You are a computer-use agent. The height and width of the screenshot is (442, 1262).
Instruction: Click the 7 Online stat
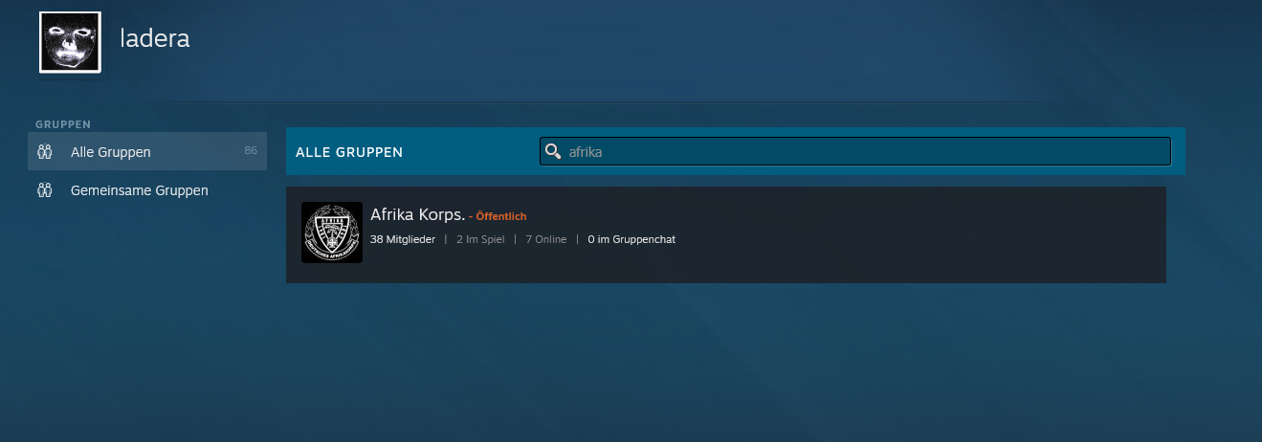point(545,239)
